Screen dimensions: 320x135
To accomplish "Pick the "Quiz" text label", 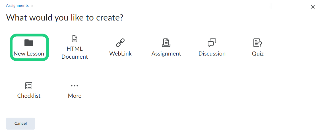I will (x=258, y=54).
